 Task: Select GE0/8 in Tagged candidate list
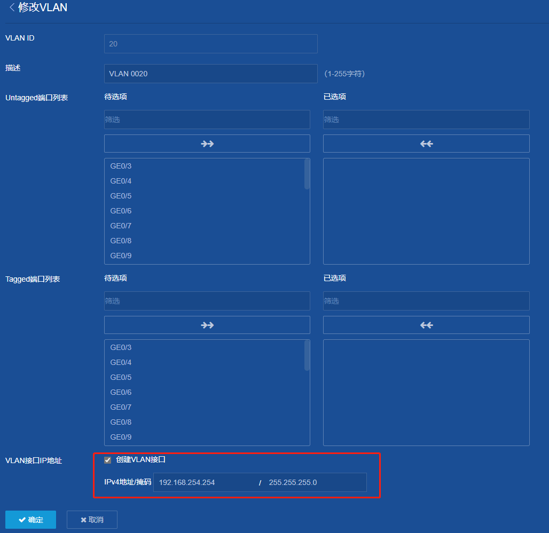click(x=121, y=422)
